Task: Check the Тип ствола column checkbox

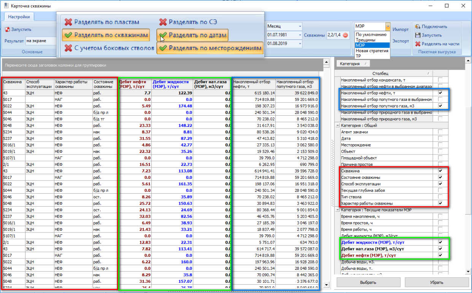Action: [440, 197]
